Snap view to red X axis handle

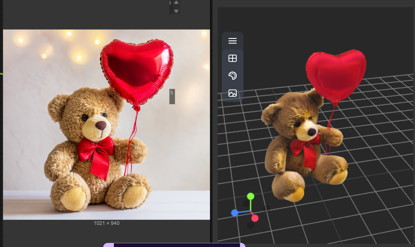coord(255,218)
